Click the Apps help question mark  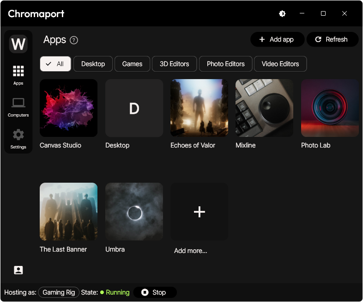point(74,40)
